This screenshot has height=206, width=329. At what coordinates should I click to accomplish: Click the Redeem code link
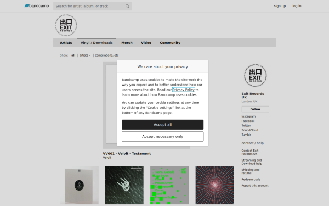tap(251, 179)
